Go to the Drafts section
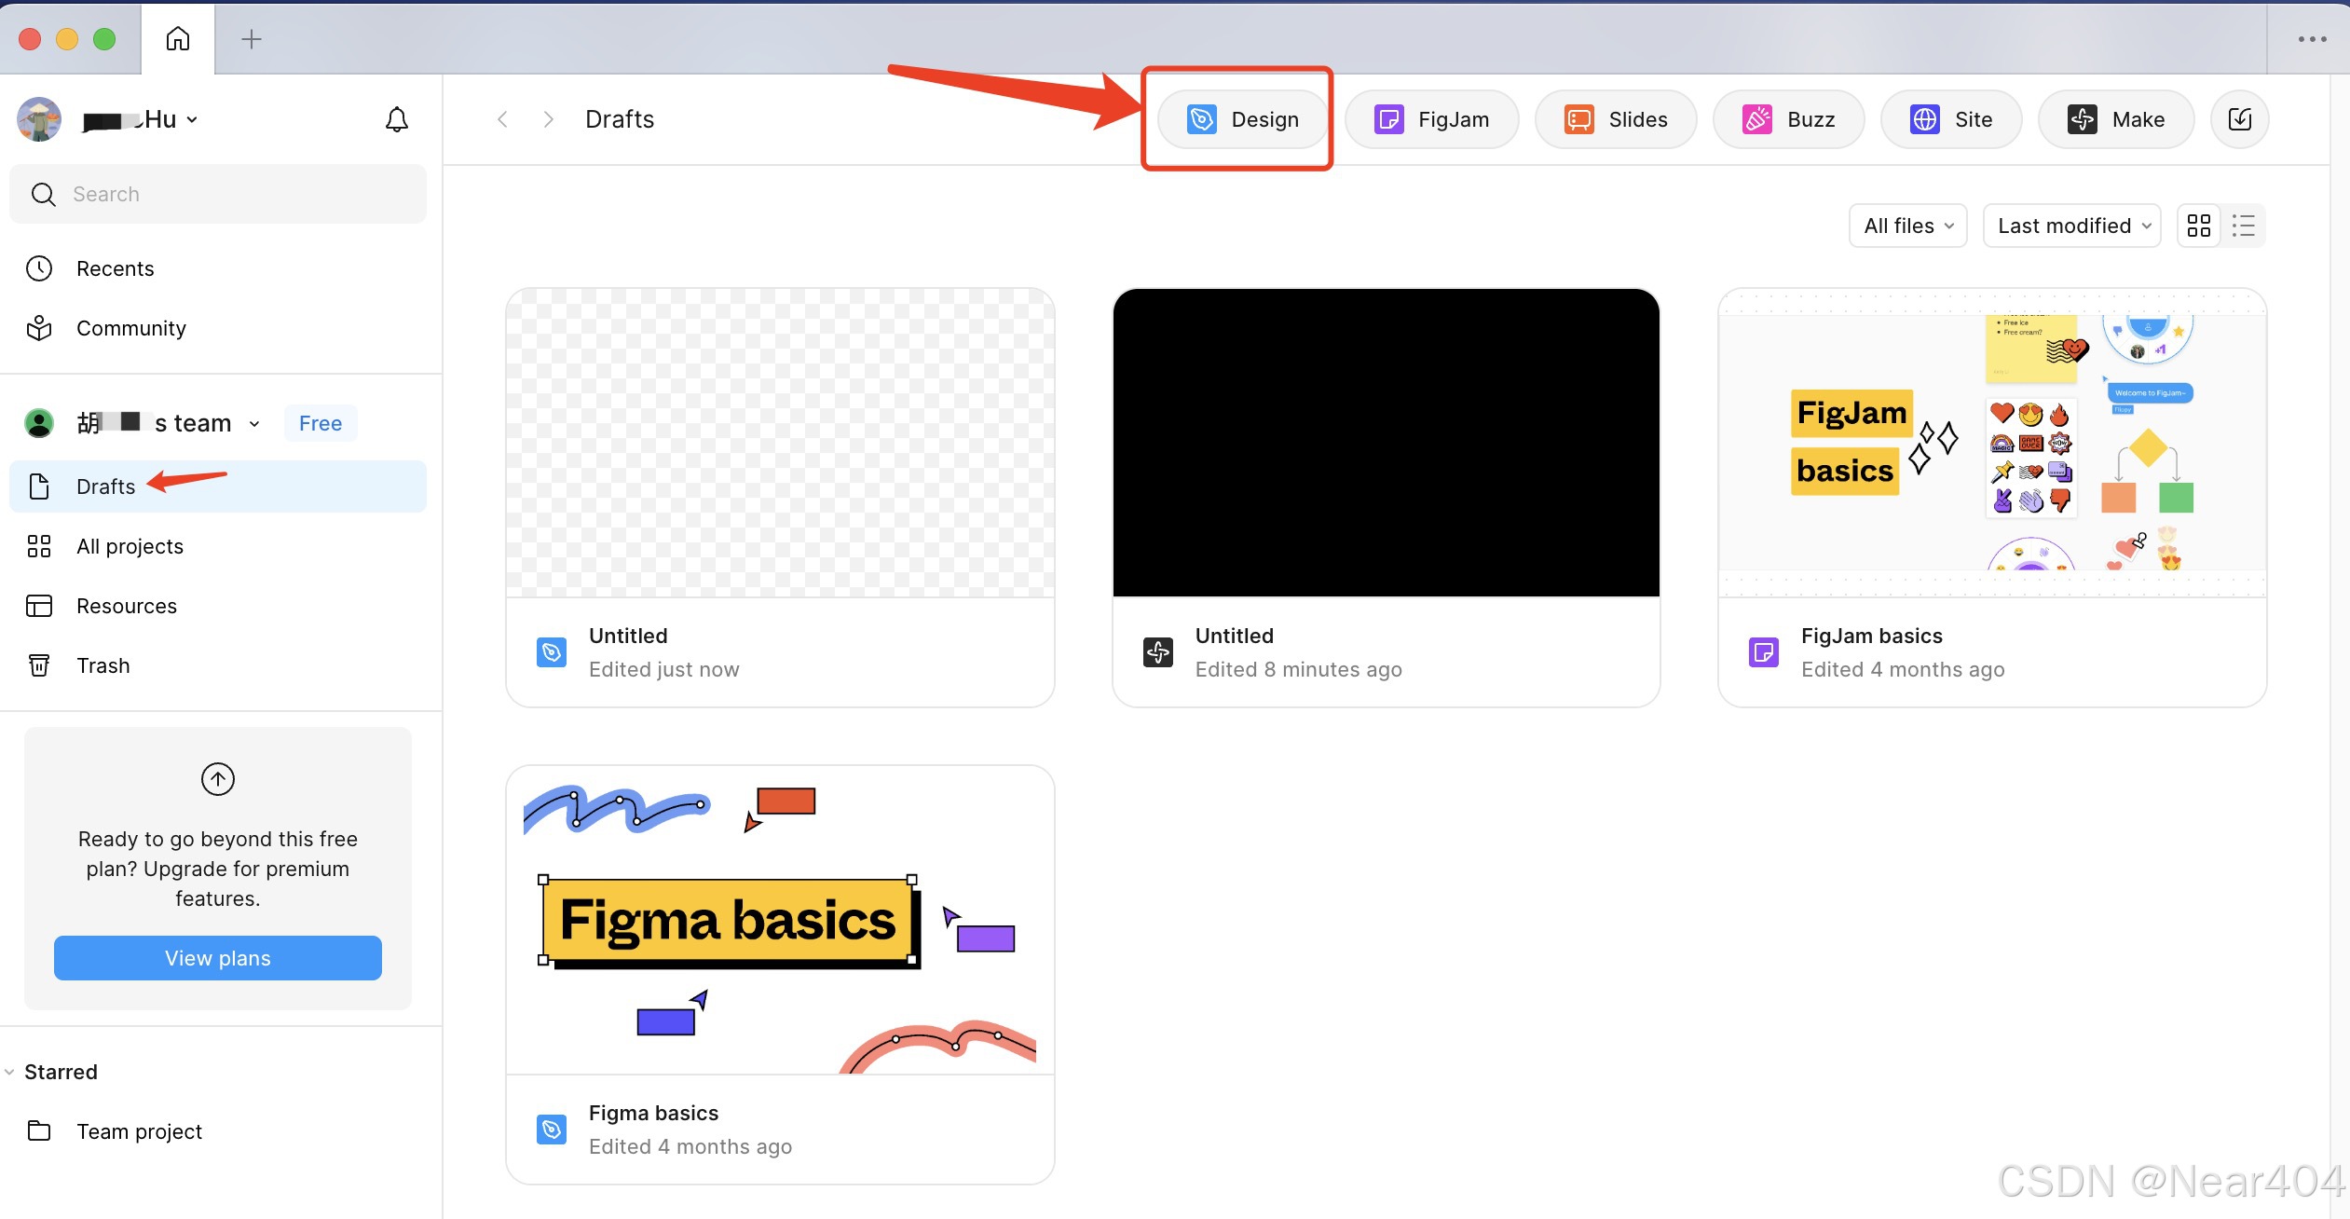This screenshot has width=2350, height=1219. pyautogui.click(x=105, y=486)
